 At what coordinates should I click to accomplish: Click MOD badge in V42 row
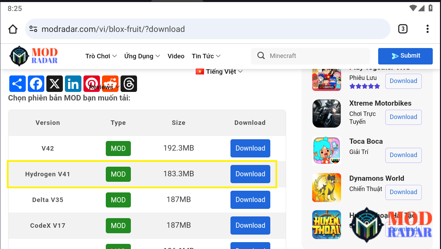point(118,149)
